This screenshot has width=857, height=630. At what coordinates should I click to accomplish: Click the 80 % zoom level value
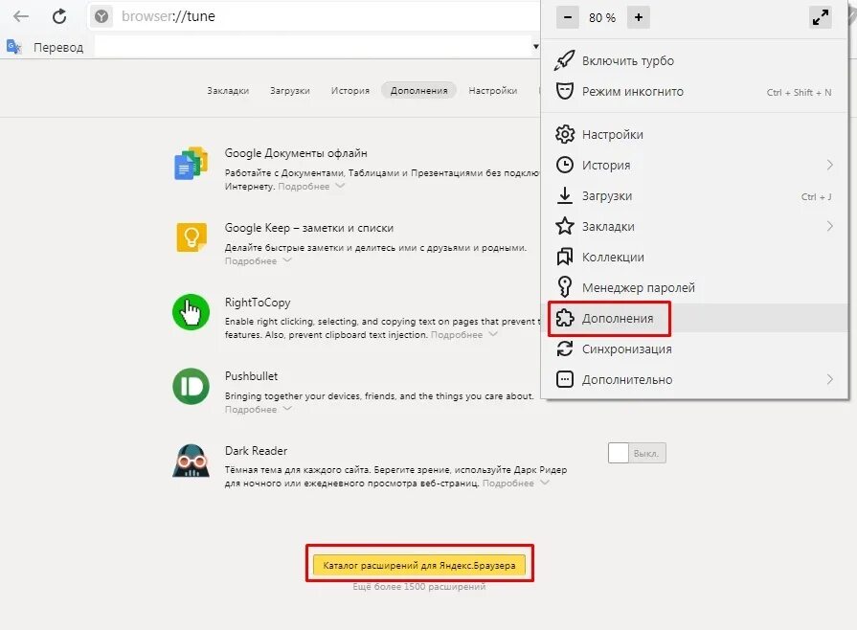(602, 17)
